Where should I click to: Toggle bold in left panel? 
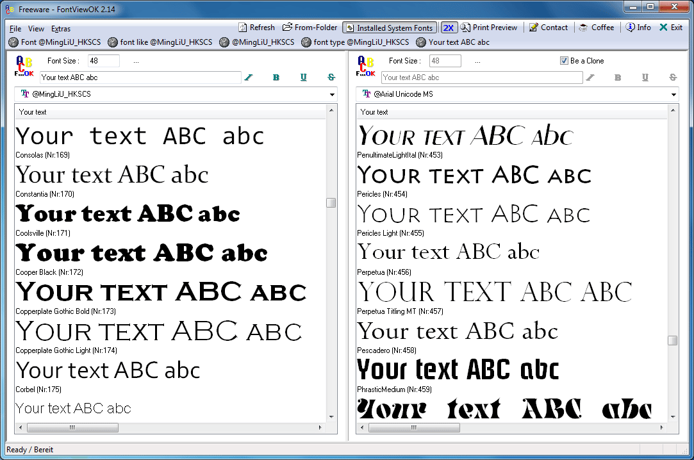276,78
